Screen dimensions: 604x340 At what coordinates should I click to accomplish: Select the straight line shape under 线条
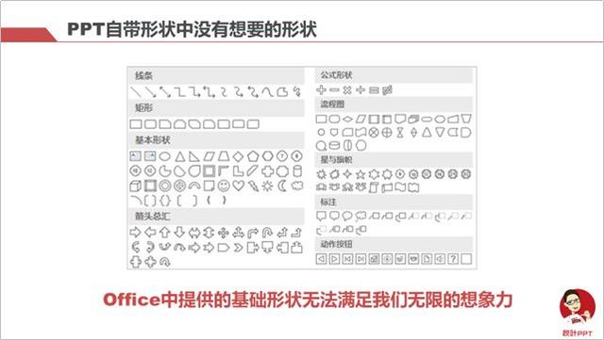(x=136, y=91)
